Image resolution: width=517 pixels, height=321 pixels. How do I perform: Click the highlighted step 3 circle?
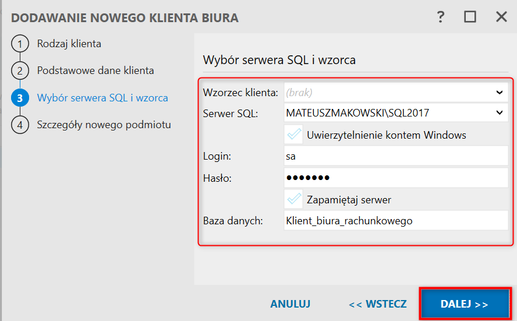point(20,98)
